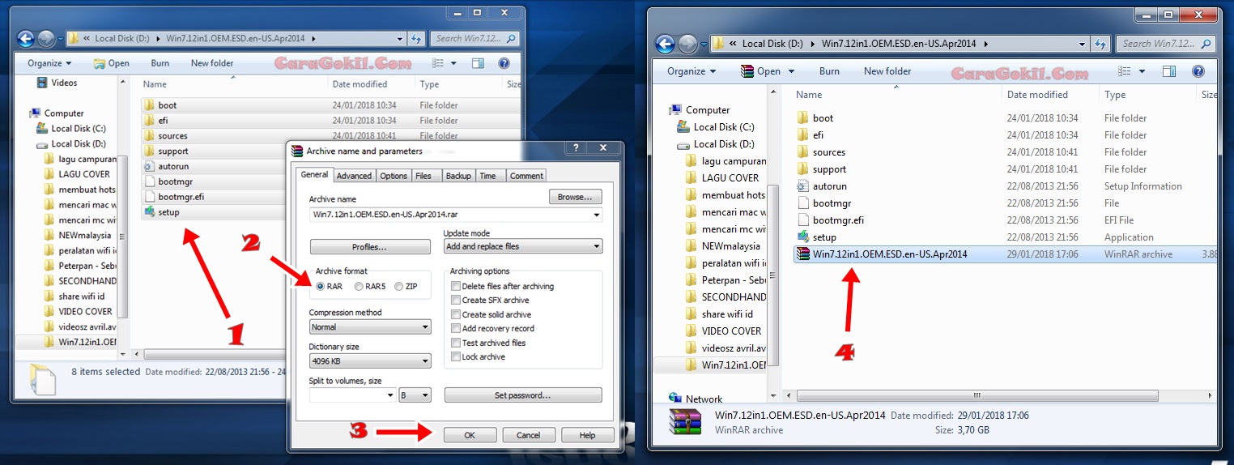Toggle preview pane icon in left Explorer
1234x465 pixels.
[x=478, y=63]
